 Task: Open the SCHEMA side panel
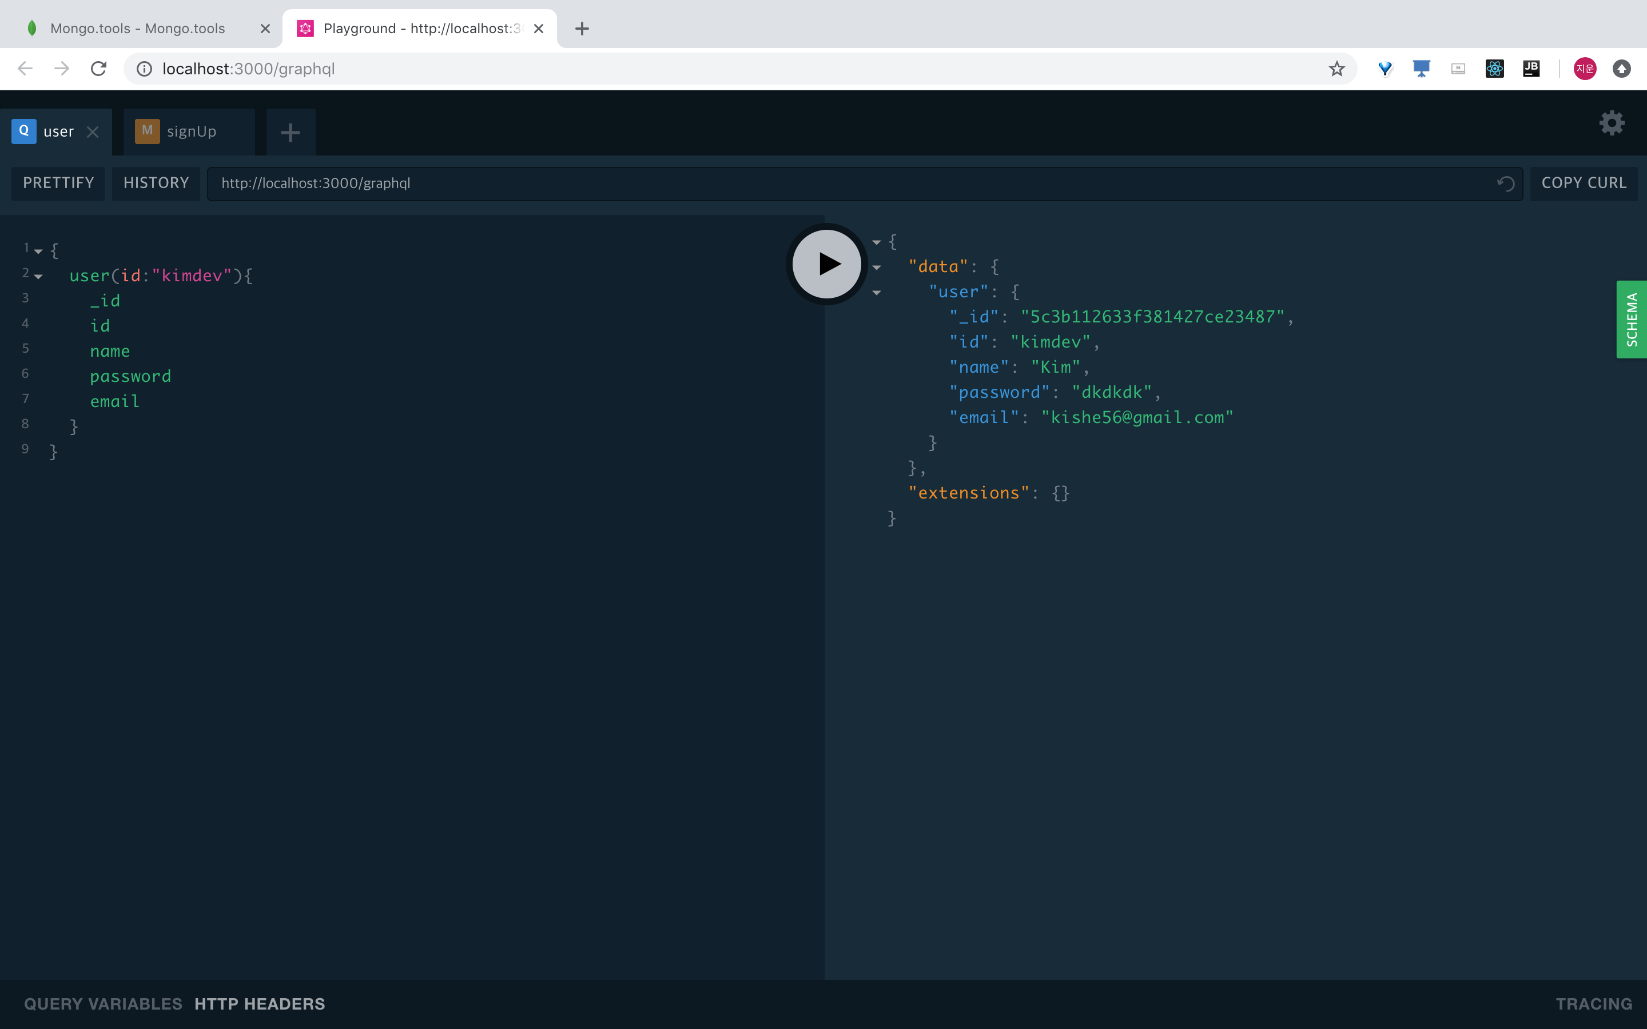click(1632, 319)
